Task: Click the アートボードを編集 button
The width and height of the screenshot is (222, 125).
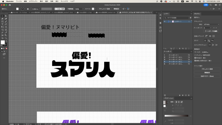Action: [211, 31]
